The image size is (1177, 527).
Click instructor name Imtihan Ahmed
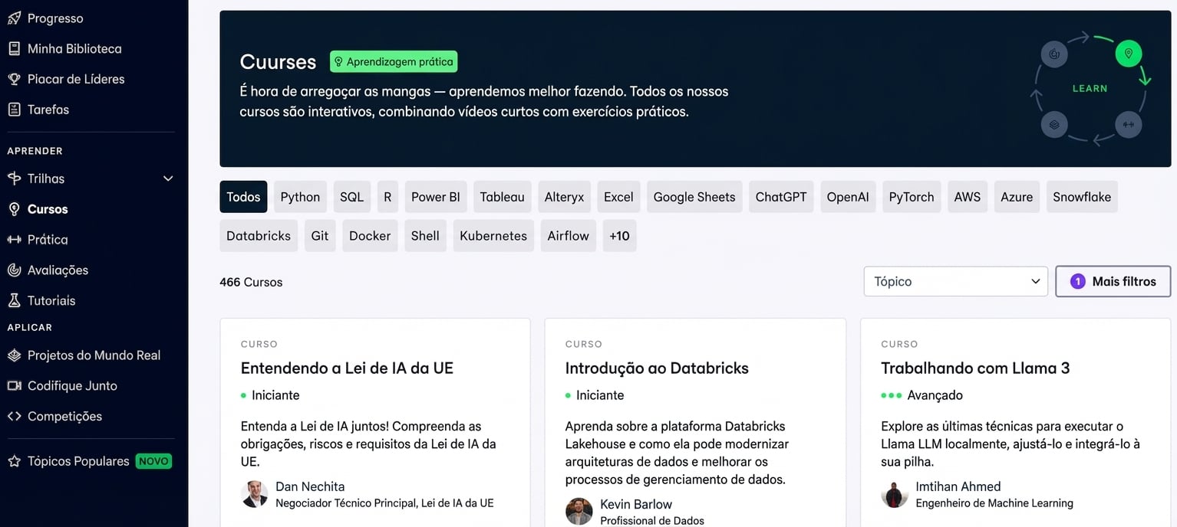[958, 486]
